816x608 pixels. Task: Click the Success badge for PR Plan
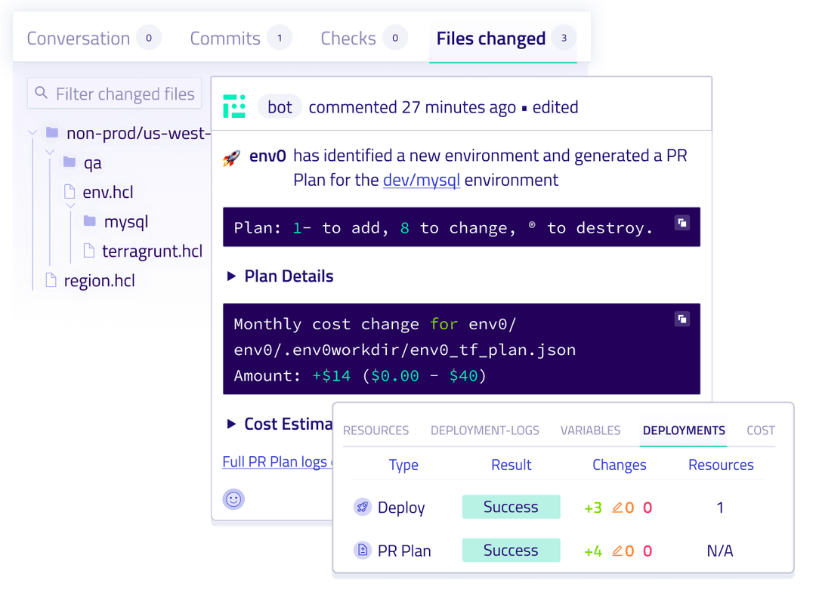click(x=511, y=550)
